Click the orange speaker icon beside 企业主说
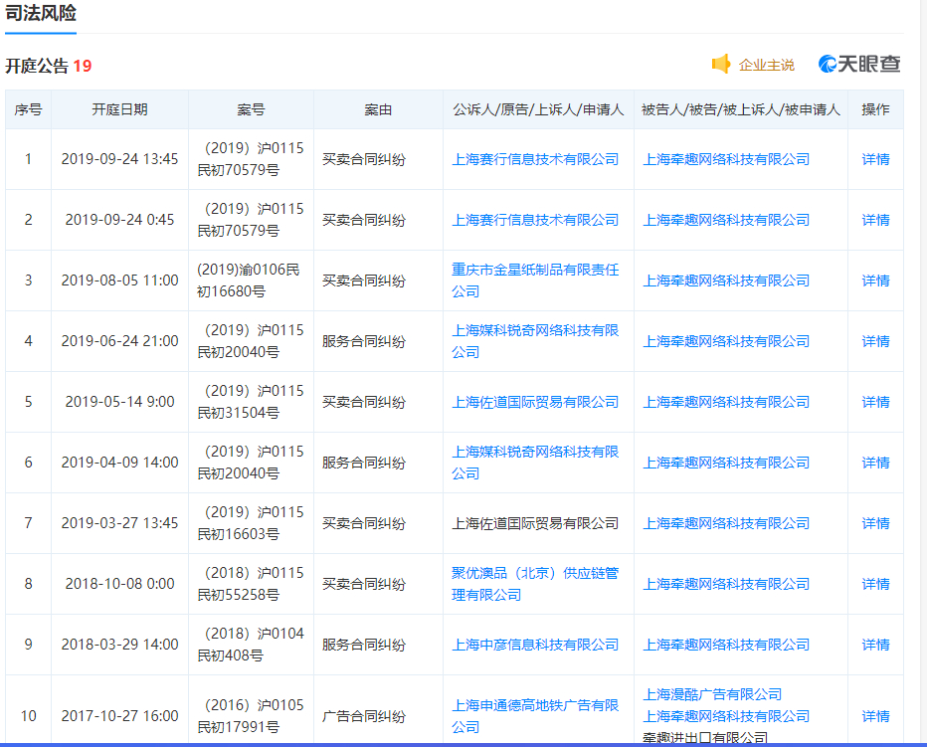This screenshot has width=927, height=747. [x=721, y=64]
